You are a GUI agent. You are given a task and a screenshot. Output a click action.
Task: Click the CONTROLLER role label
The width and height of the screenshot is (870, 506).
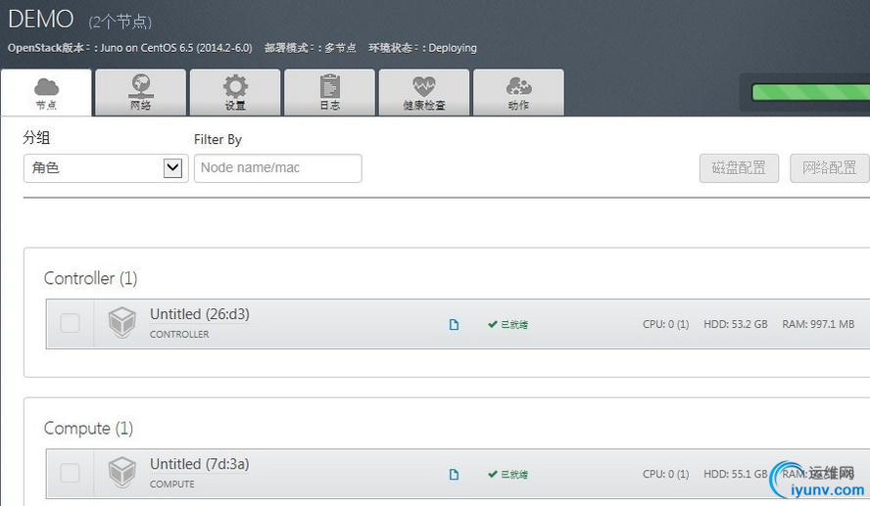179,334
